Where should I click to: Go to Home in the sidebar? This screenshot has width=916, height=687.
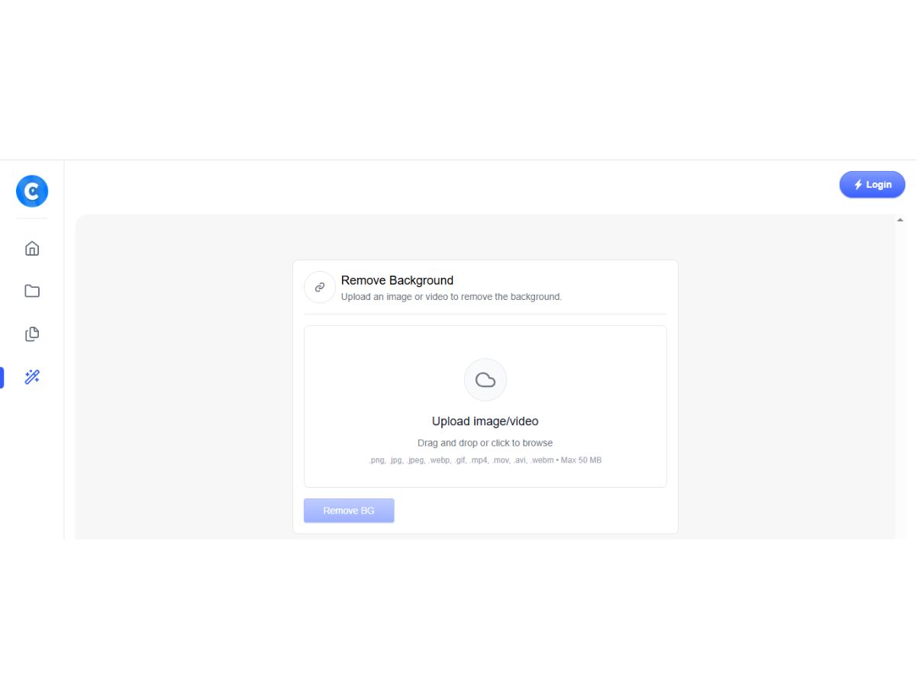tap(32, 248)
